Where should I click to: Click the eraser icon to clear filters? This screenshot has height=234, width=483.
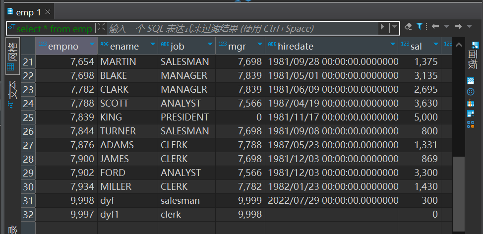[408, 26]
